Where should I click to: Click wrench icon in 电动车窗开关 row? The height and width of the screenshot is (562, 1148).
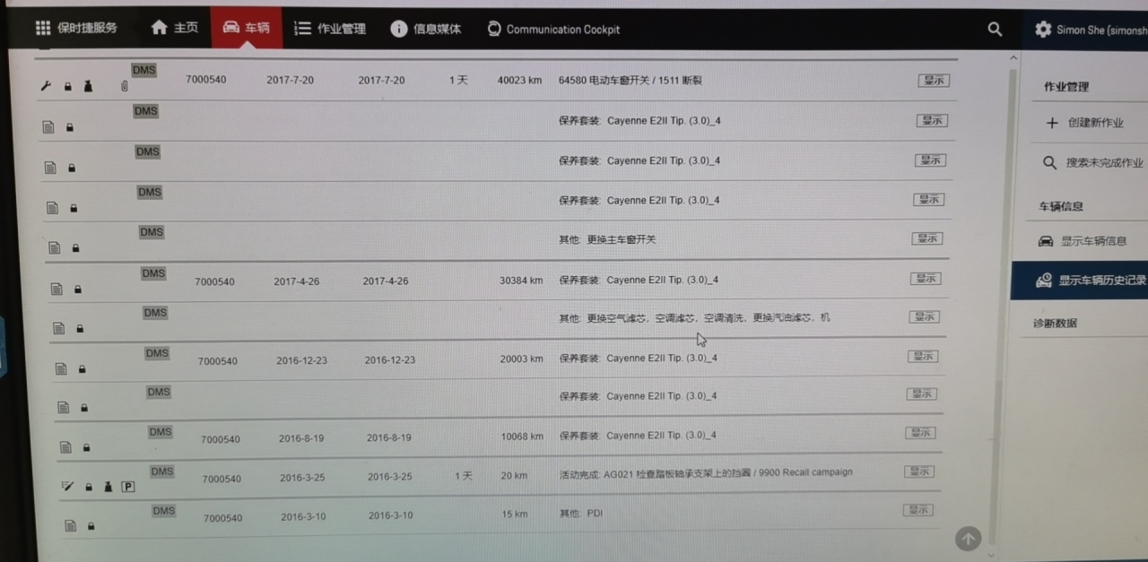[47, 86]
